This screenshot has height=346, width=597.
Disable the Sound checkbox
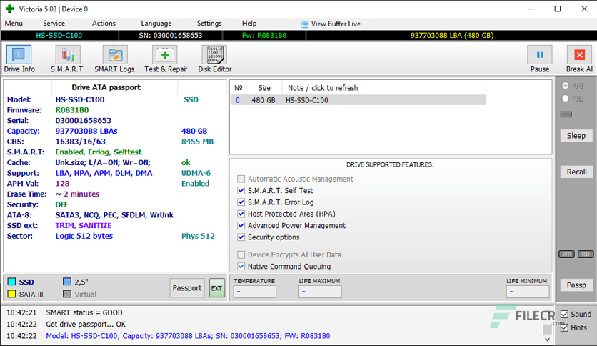tap(565, 315)
